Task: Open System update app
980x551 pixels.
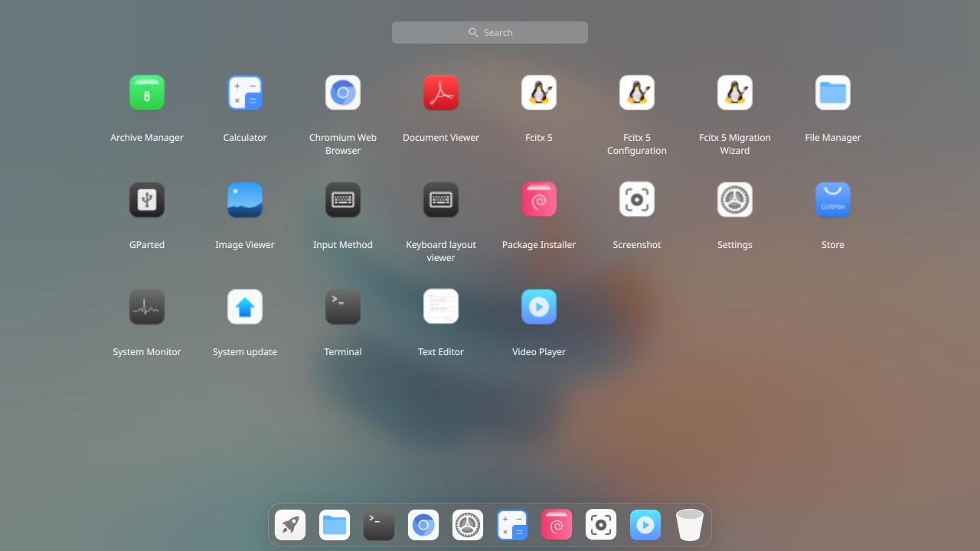Action: (x=245, y=307)
